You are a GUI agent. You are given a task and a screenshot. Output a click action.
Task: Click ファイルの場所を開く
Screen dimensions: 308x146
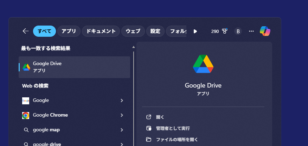click(x=177, y=139)
